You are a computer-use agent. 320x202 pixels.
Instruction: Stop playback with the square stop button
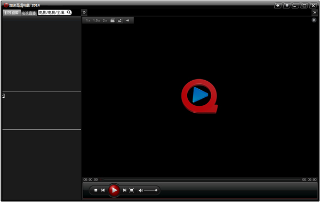(x=95, y=190)
